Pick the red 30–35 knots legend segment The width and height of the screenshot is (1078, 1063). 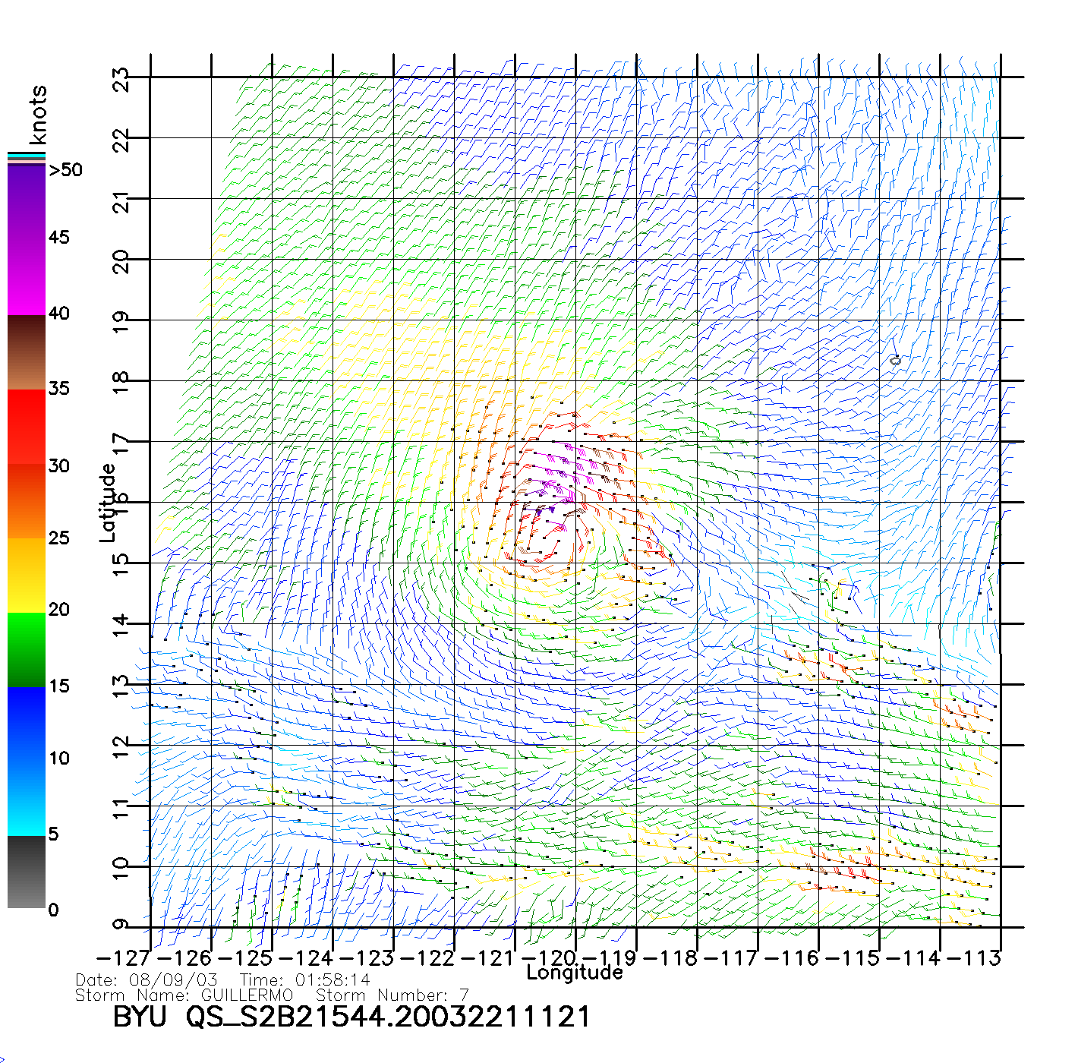(27, 425)
